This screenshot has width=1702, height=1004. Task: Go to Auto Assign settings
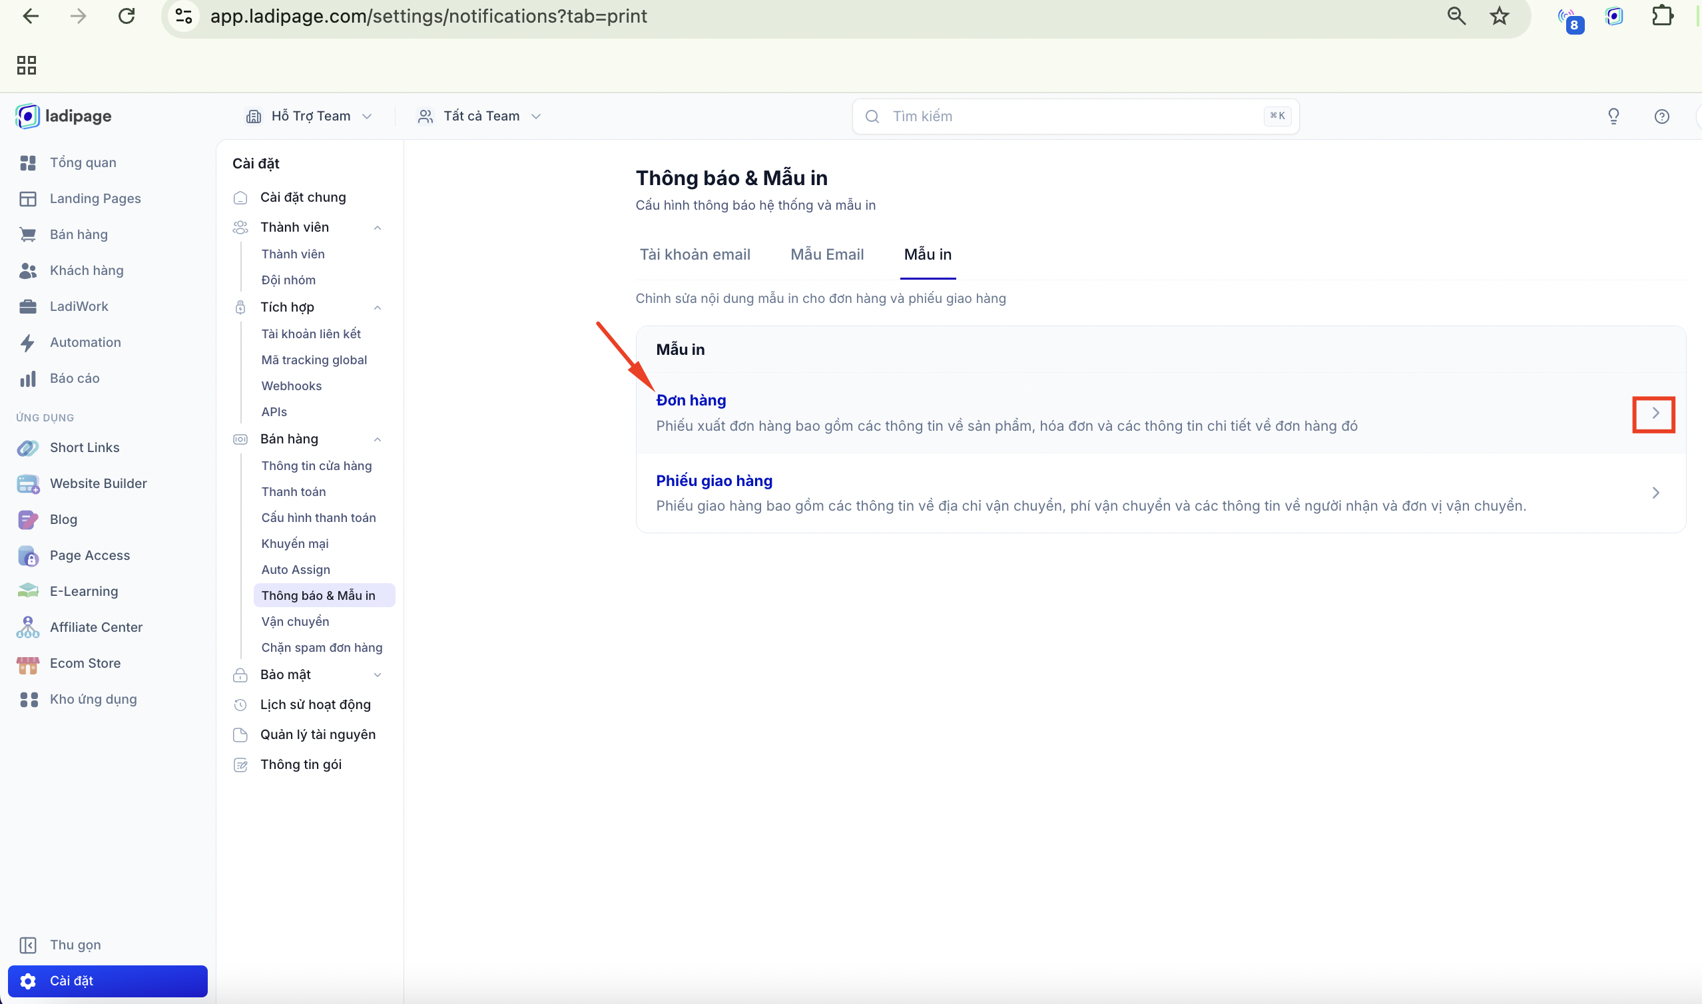pyautogui.click(x=296, y=570)
